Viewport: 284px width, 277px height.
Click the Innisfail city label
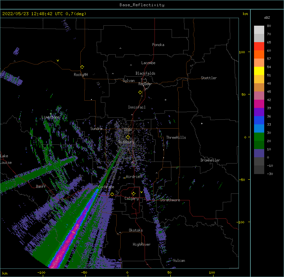(137, 107)
